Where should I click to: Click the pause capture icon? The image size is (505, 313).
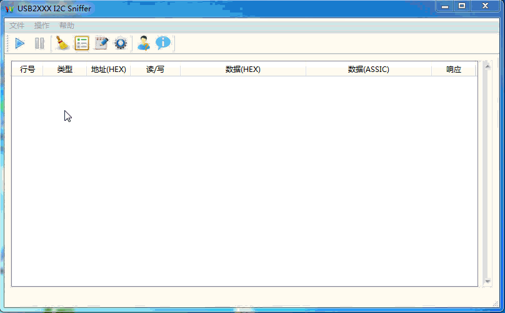(39, 43)
